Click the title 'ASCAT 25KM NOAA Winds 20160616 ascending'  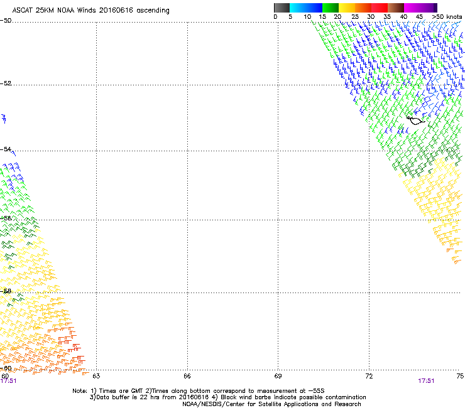90,11
